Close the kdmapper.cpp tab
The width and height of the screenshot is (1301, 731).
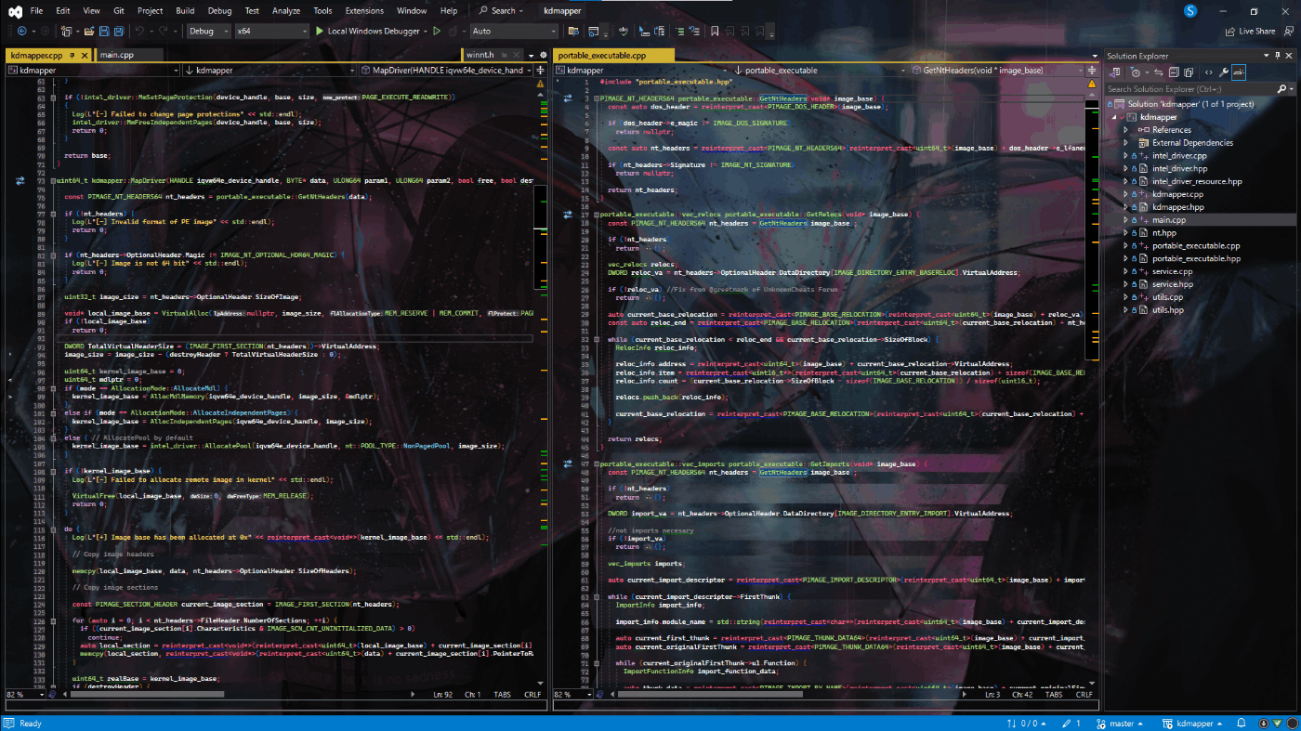pos(84,56)
